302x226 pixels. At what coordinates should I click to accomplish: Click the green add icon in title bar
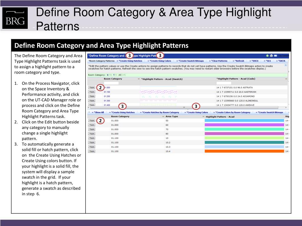(267, 56)
